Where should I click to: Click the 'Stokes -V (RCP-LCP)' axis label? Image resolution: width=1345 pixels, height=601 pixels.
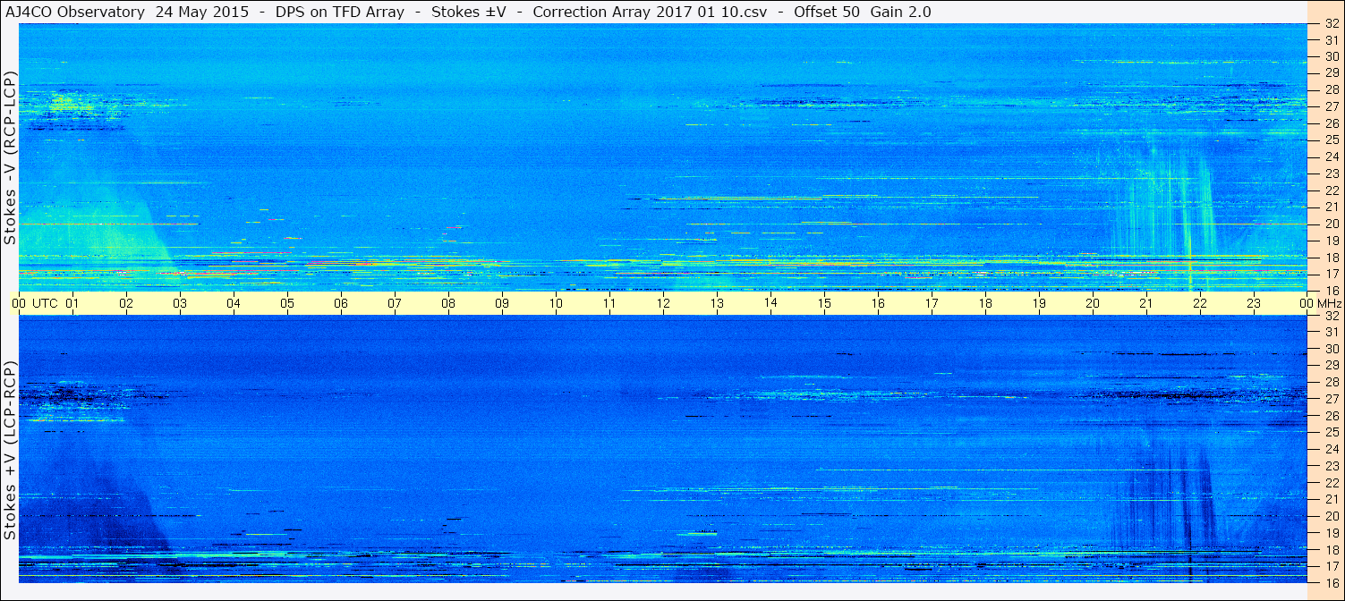click(10, 157)
